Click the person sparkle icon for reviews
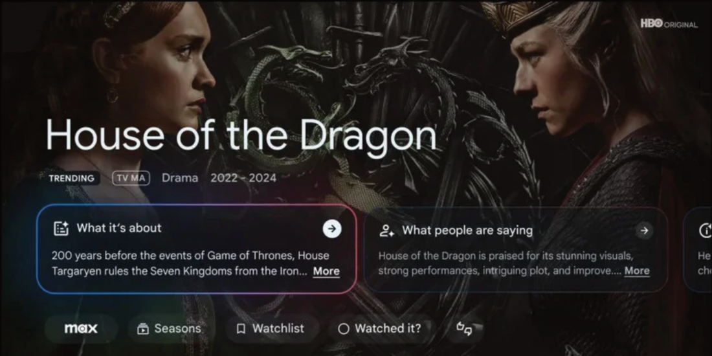 (x=386, y=230)
